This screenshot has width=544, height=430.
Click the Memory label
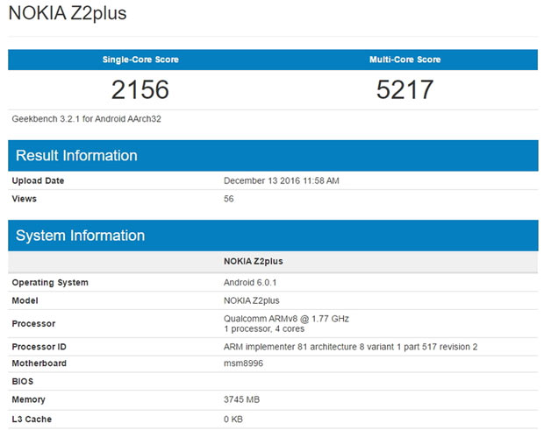click(x=28, y=399)
